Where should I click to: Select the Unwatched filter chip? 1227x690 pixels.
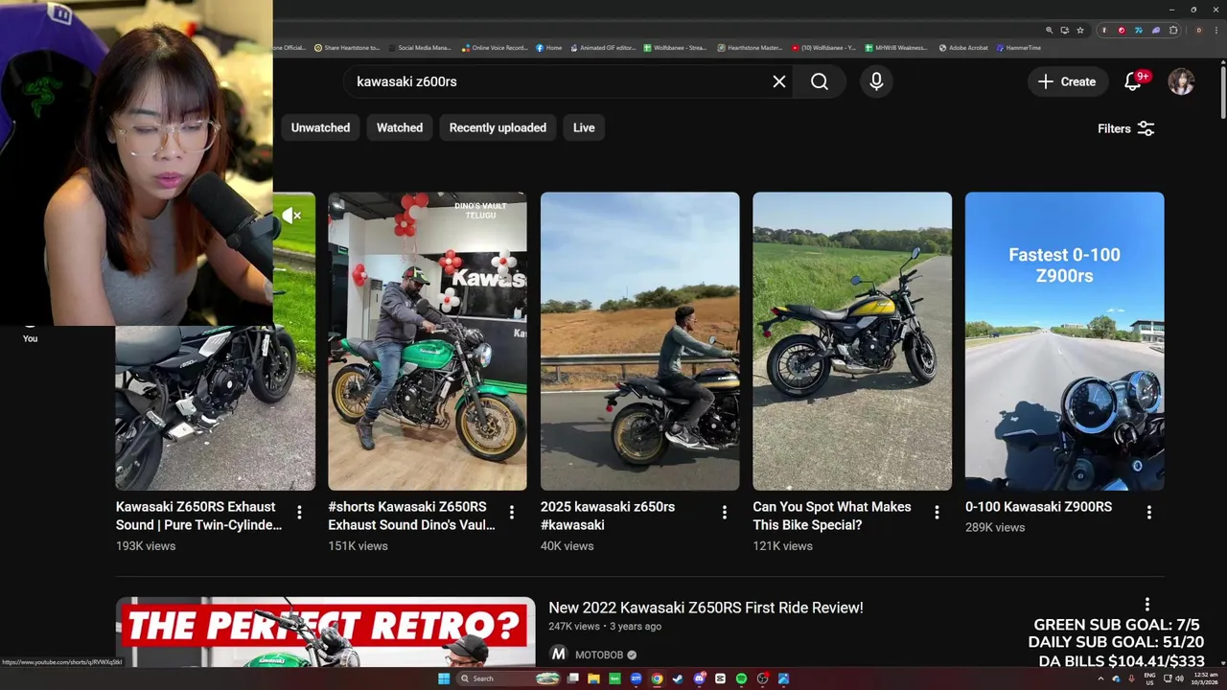[x=320, y=127]
